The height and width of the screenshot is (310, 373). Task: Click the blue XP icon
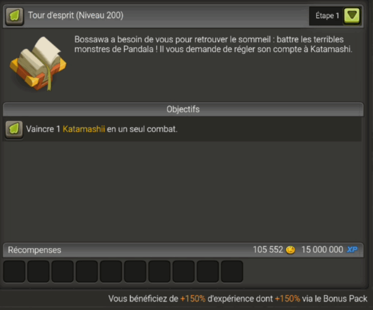(x=352, y=249)
